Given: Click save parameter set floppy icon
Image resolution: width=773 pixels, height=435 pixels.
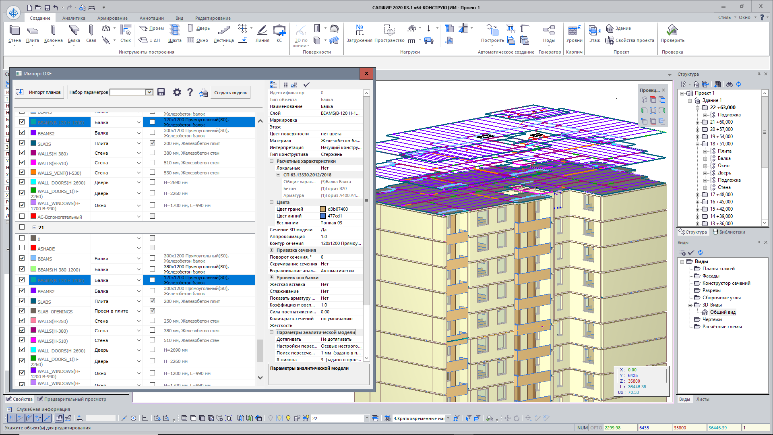Looking at the screenshot, I should click(161, 92).
